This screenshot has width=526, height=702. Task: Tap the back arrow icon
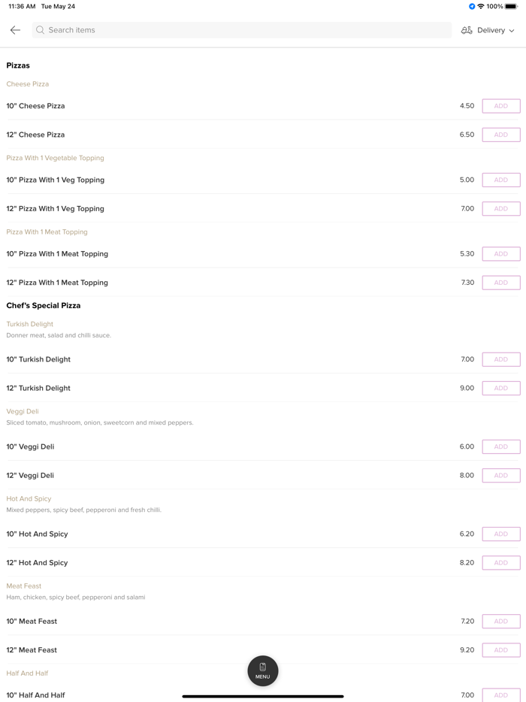coord(15,30)
